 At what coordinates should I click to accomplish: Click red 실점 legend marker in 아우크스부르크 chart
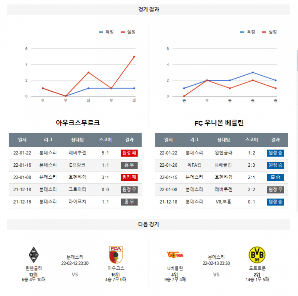tap(123, 32)
